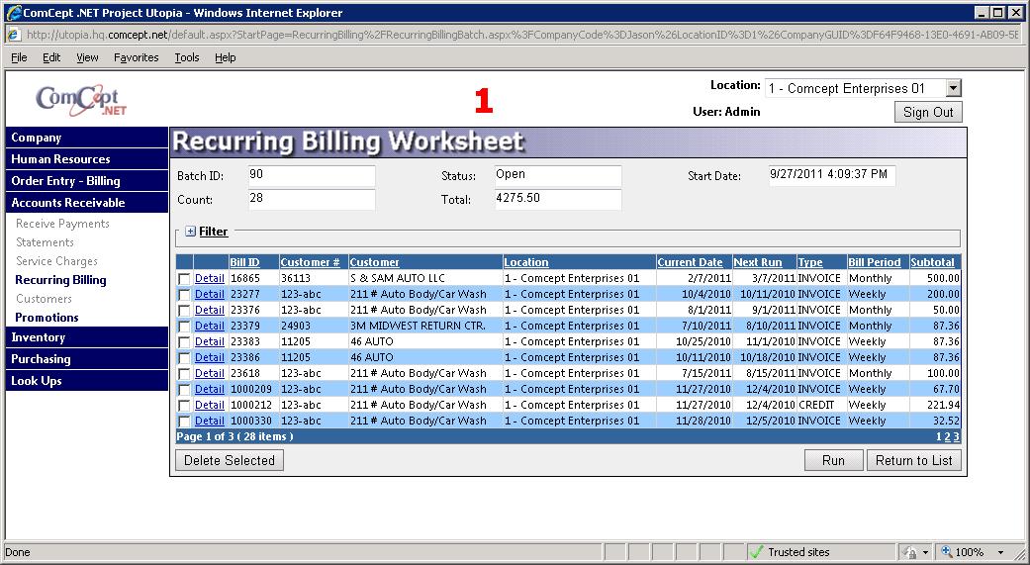Image resolution: width=1030 pixels, height=565 pixels.
Task: Click the Internet Explorer title bar icon
Action: click(x=13, y=13)
